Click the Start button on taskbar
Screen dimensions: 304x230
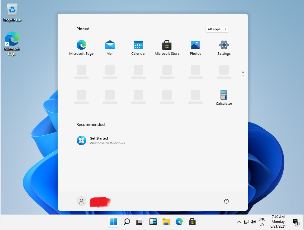pos(114,222)
